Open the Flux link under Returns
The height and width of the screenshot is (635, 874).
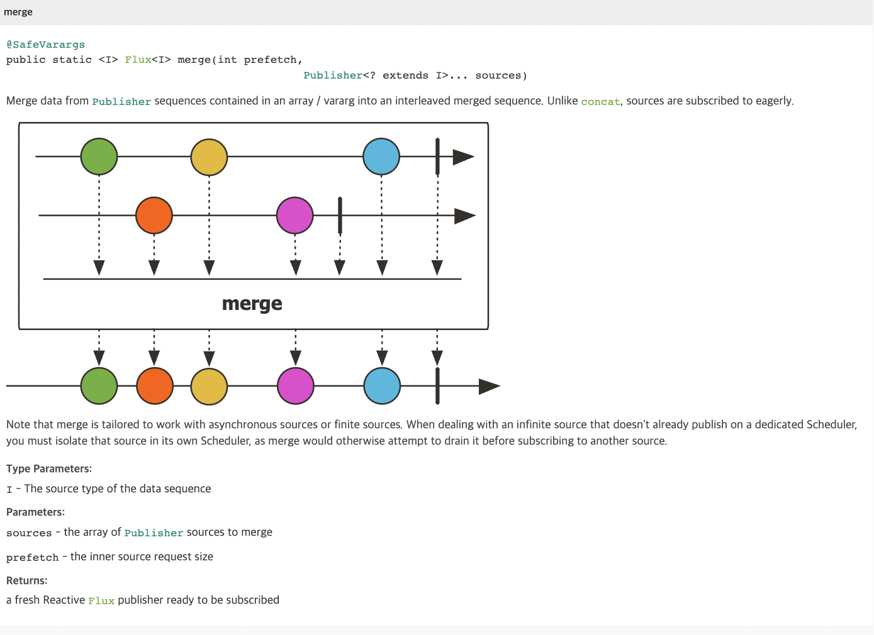coord(101,600)
